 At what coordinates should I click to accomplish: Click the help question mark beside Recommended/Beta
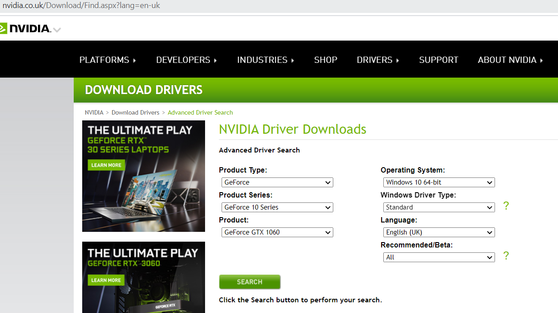506,256
